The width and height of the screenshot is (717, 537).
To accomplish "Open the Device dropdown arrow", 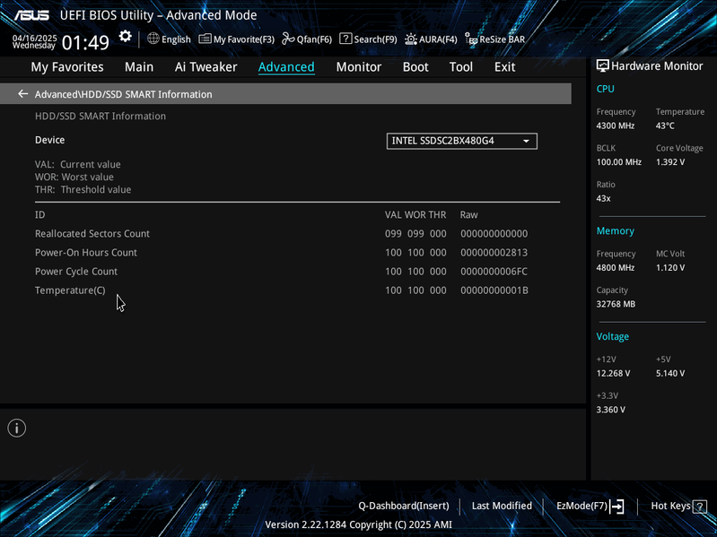I will [526, 141].
